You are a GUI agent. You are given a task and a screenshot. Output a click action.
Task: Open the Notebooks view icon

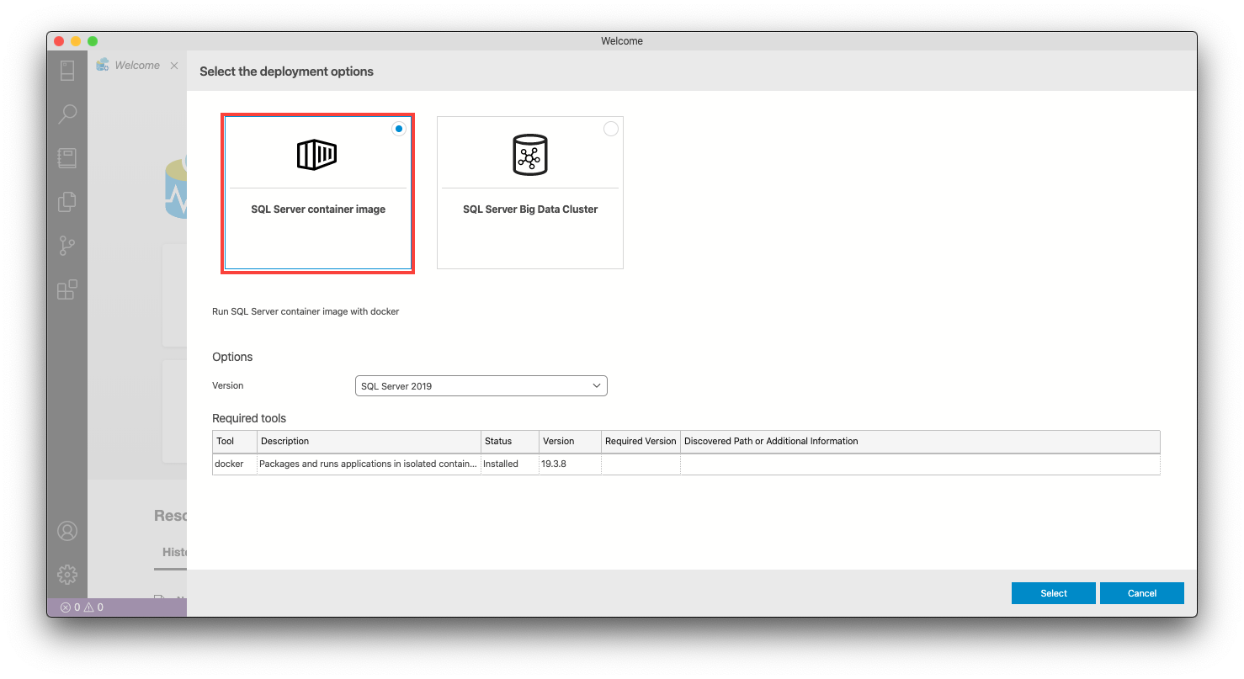(67, 158)
